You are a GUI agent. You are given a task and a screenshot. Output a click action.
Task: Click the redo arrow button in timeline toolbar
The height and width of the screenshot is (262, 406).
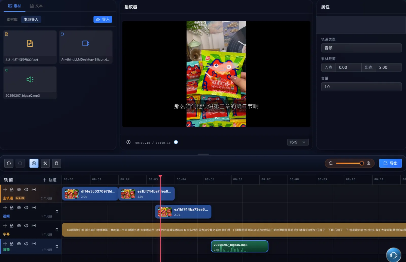[20, 163]
